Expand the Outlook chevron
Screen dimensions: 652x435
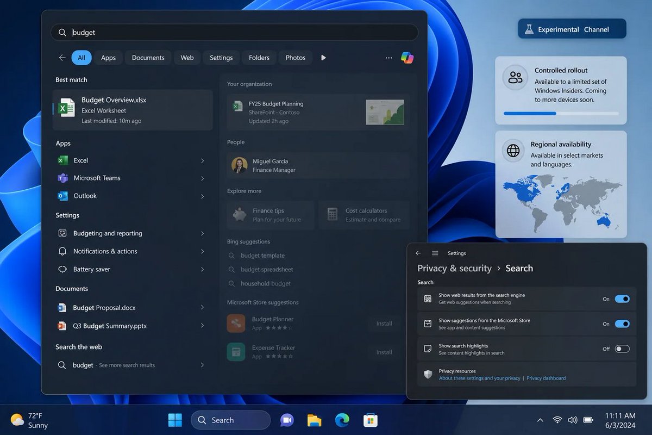coord(202,196)
